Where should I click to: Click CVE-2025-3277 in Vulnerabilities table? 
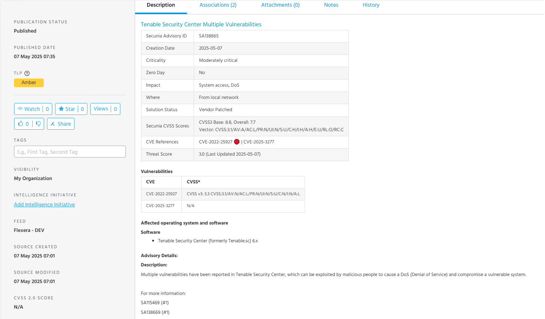(x=160, y=206)
